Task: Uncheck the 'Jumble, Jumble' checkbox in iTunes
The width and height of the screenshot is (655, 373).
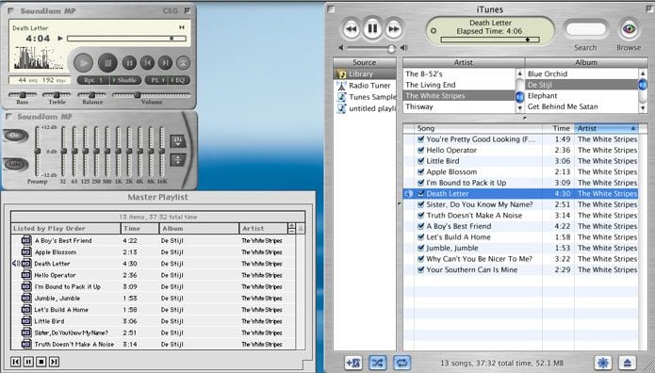Action: [x=421, y=248]
